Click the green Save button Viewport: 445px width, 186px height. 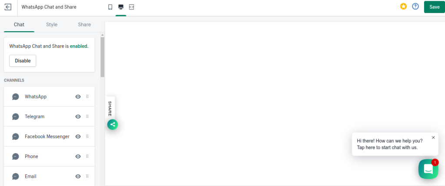point(434,7)
